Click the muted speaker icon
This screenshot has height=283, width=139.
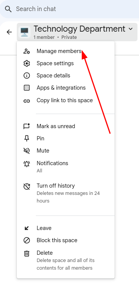(27, 151)
